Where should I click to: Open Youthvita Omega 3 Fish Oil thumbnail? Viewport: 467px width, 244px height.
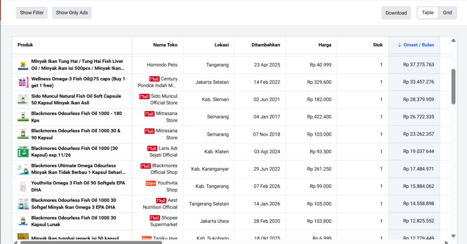[23, 186]
